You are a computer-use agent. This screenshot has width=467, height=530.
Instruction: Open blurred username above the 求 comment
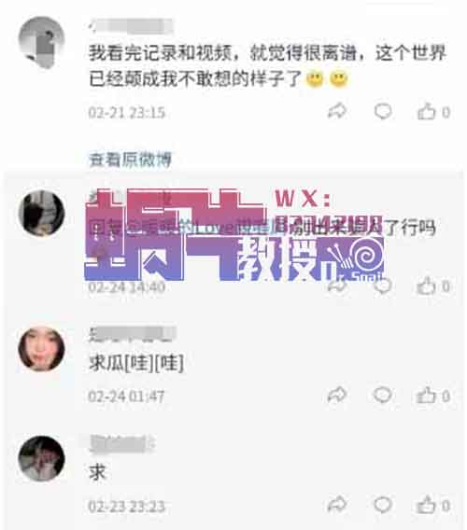tap(121, 444)
